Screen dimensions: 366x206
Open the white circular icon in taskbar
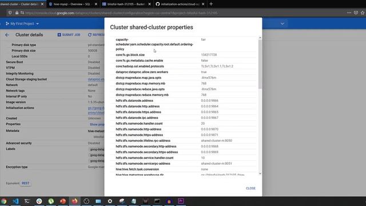39,201
